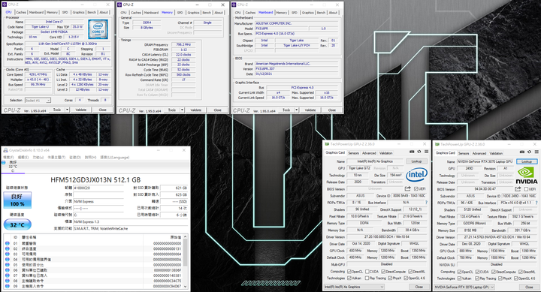This screenshot has width=541, height=292.
Task: Click the Close button in the NVIDIA GPU-Z window
Action: [x=529, y=287]
